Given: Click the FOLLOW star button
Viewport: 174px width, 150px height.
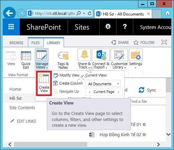Looking at the screenshot, I should coord(144,42).
